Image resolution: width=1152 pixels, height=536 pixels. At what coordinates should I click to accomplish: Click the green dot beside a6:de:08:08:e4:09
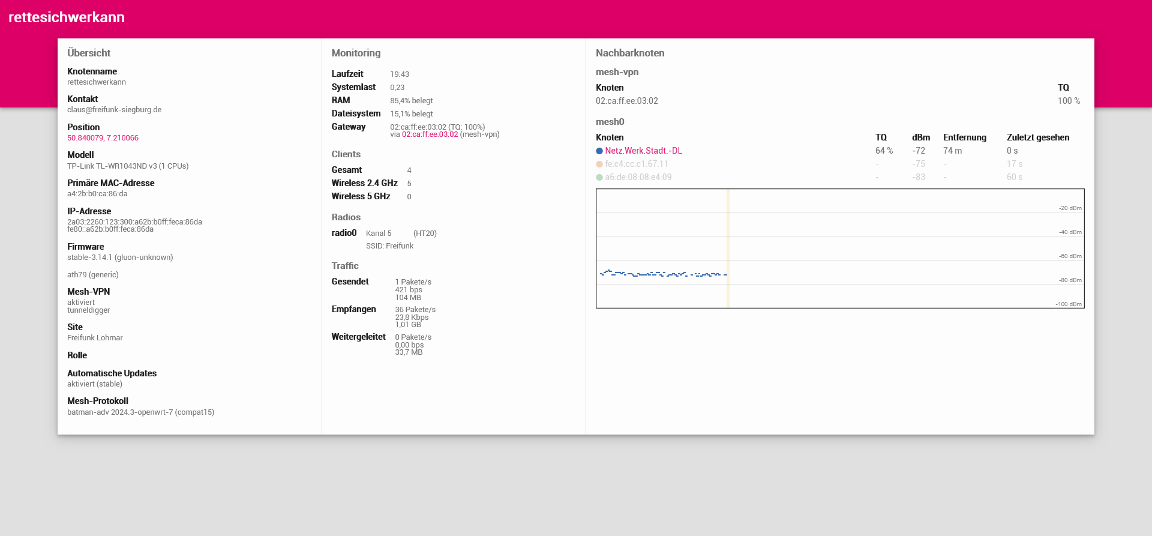pos(599,178)
